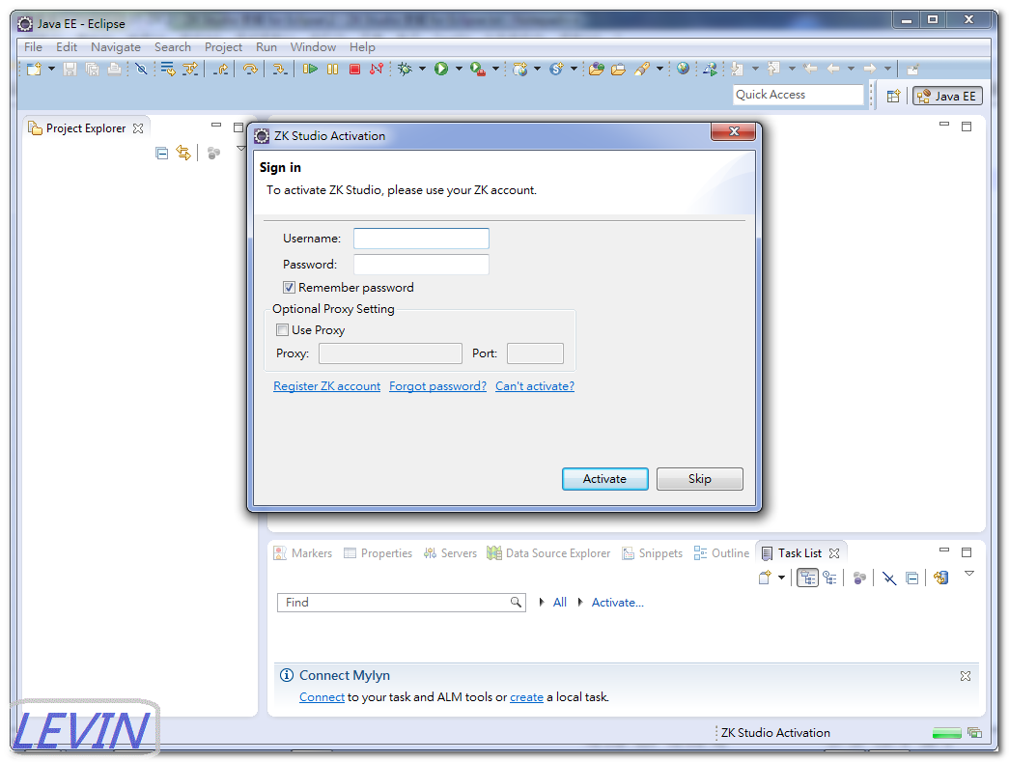Click the magnifier icon in Find field
This screenshot has height=762, width=1009.
(516, 602)
